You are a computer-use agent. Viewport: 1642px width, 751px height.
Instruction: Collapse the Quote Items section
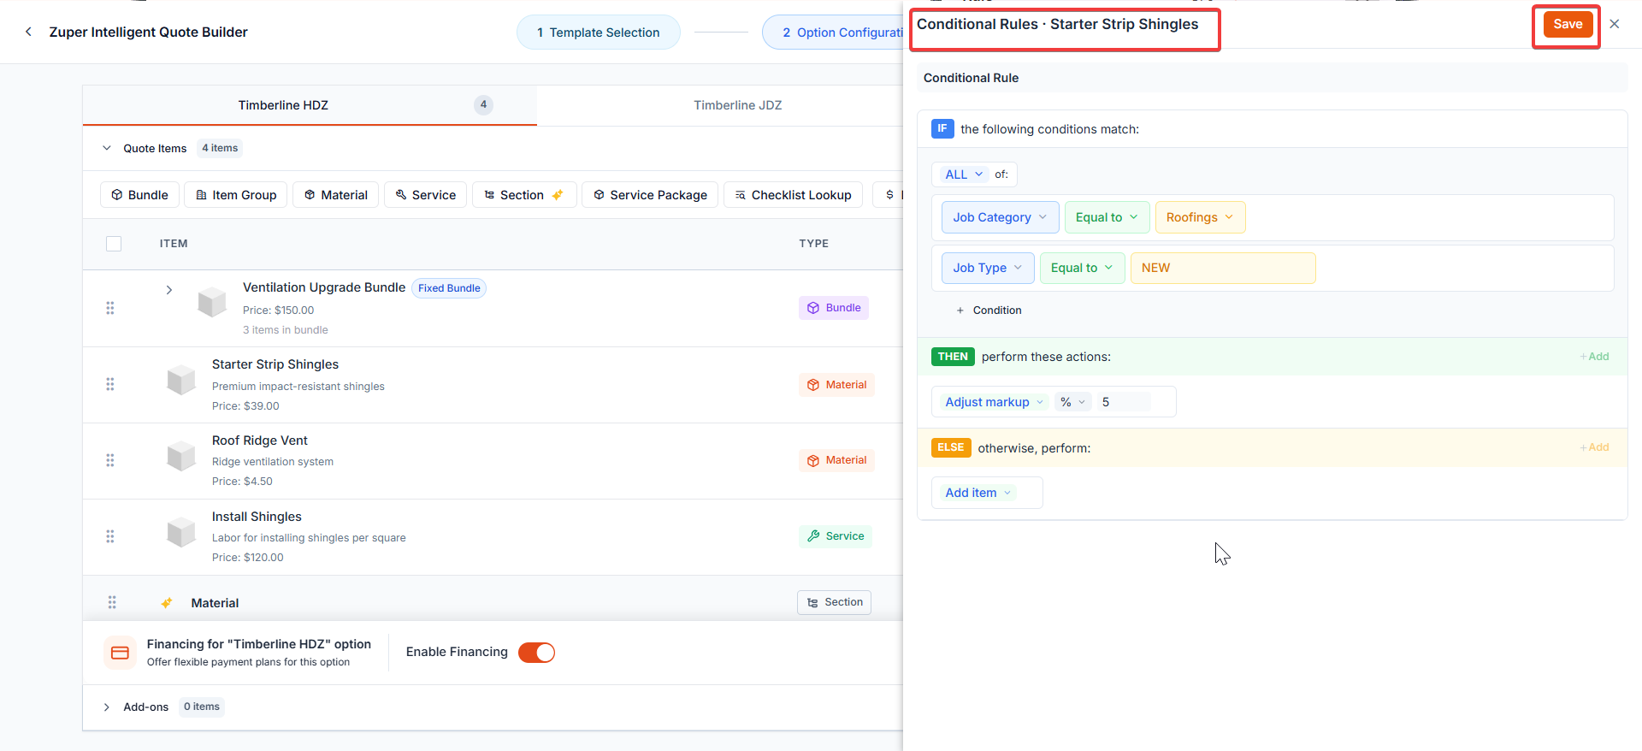click(107, 148)
